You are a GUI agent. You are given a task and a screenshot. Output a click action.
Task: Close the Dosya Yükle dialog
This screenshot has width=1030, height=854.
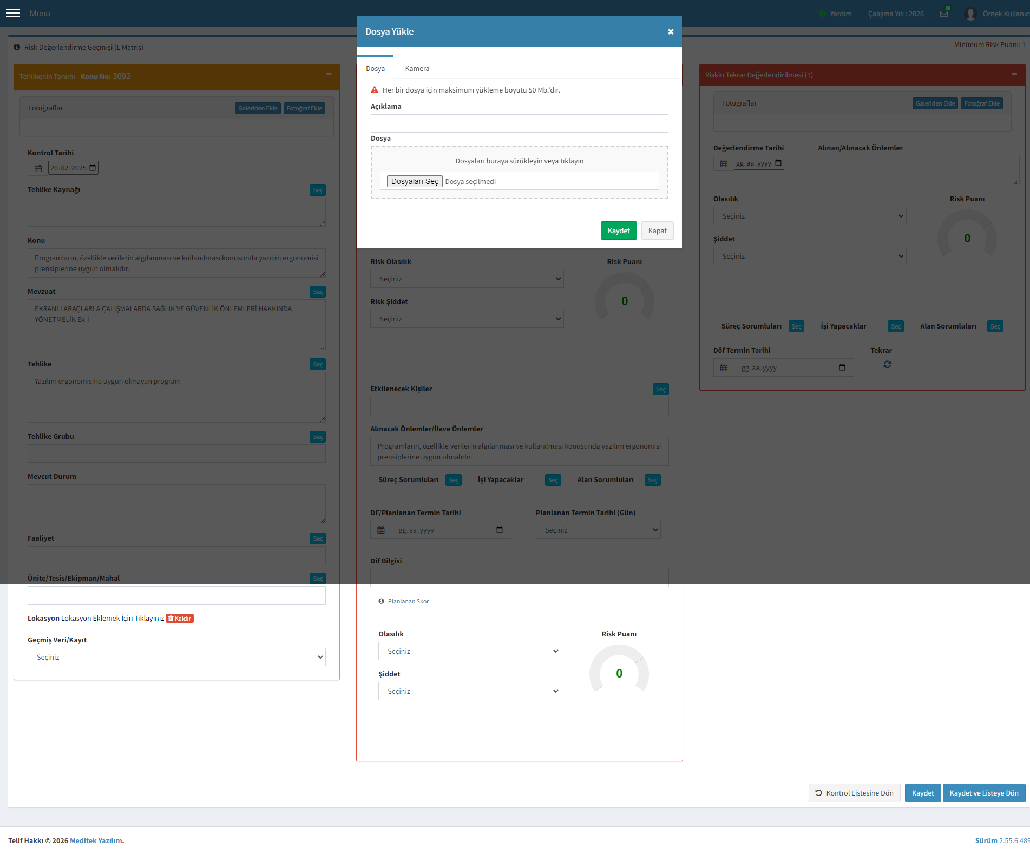click(671, 31)
